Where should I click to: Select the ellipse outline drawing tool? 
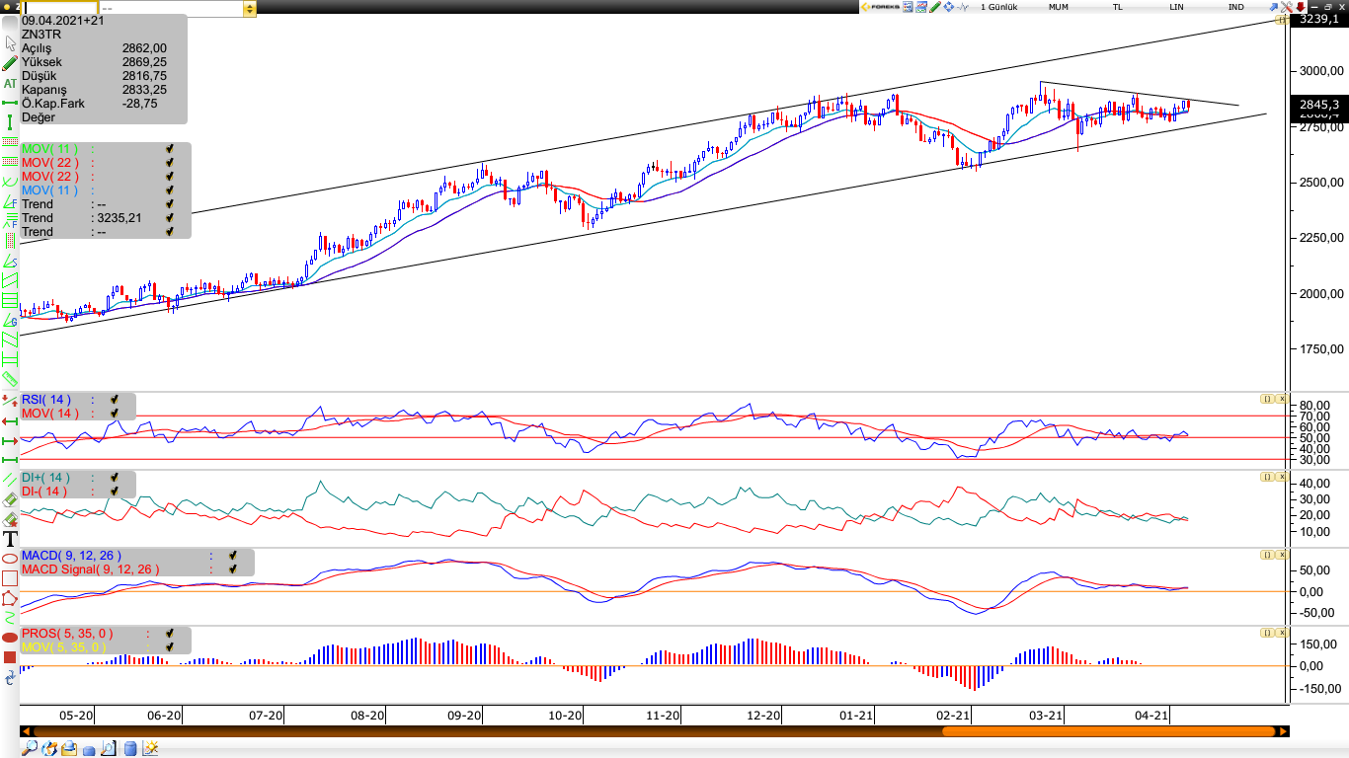click(10, 558)
